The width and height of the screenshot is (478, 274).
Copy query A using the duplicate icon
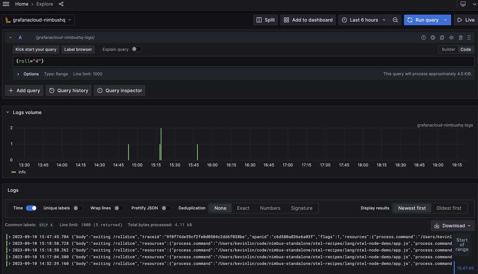tap(442, 37)
